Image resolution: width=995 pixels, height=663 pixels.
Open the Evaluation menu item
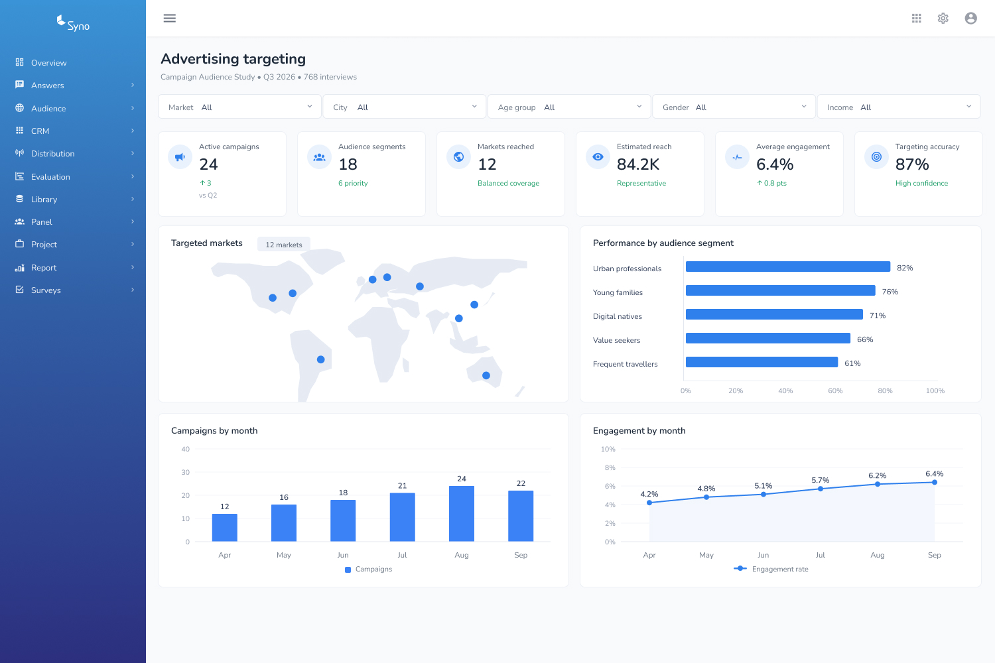(x=73, y=176)
